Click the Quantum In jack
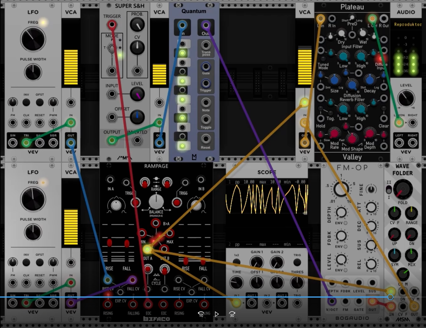This screenshot has width=426, height=328. (182, 25)
